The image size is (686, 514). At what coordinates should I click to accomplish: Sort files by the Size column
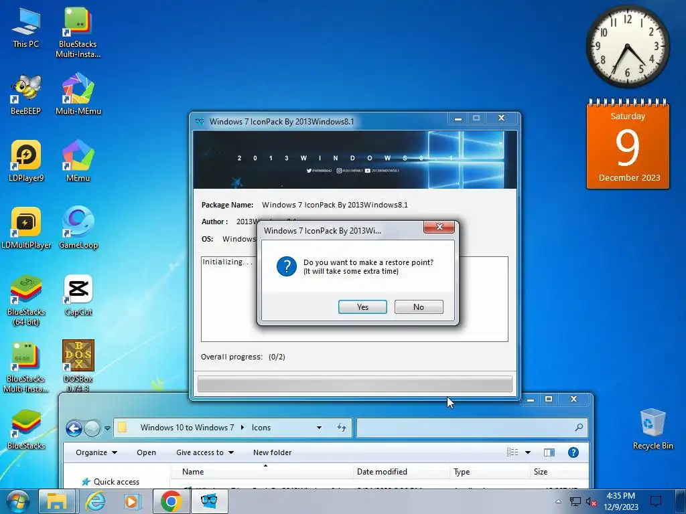click(559, 472)
